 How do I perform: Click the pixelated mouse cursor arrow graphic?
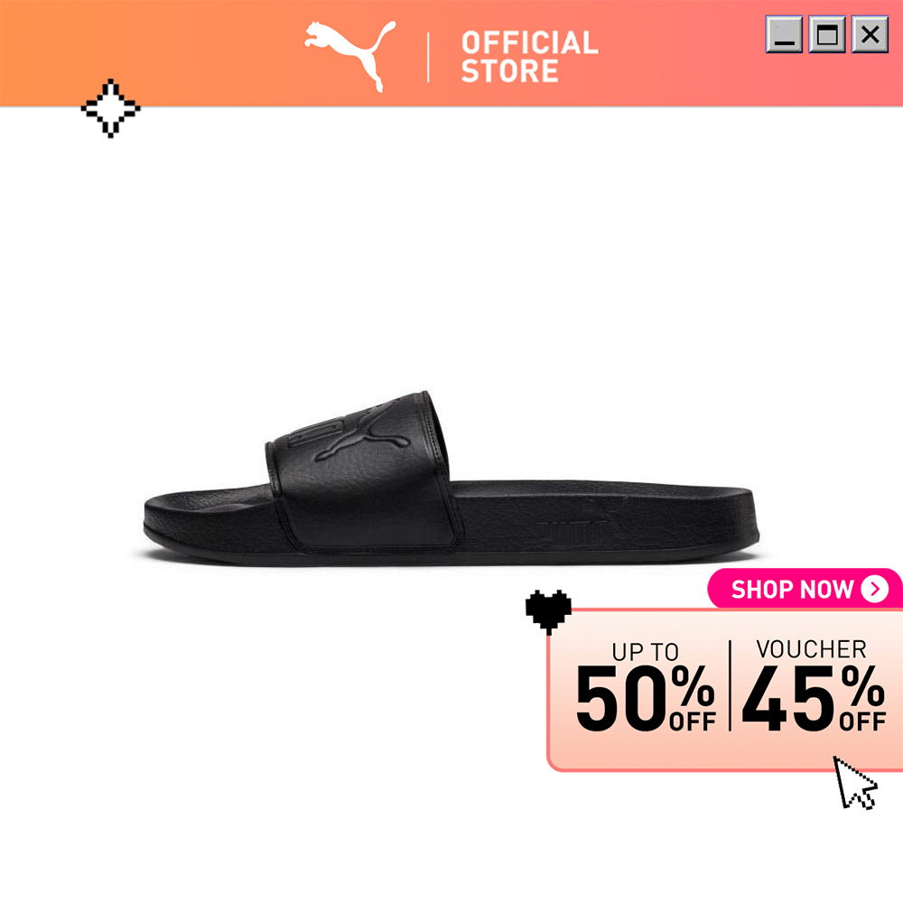(856, 783)
